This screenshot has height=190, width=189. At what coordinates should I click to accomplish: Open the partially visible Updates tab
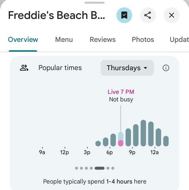coord(179,40)
